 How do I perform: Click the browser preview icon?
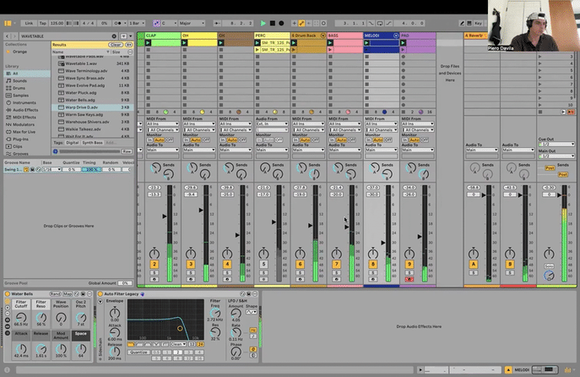[x=56, y=151]
